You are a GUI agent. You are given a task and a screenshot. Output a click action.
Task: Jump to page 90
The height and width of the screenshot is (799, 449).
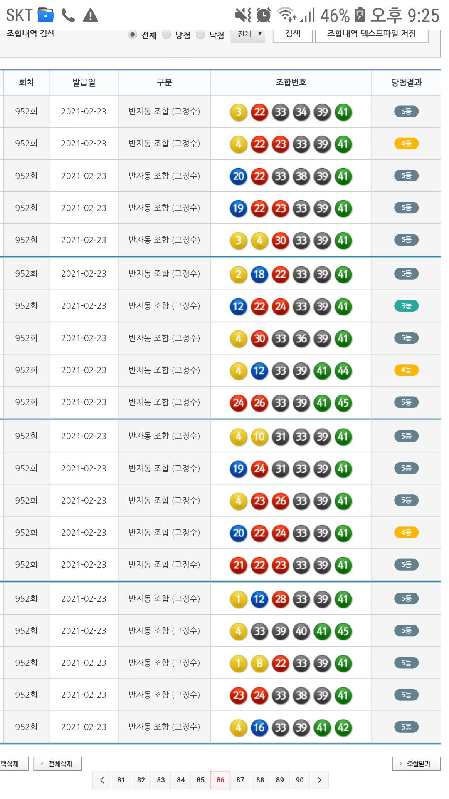tap(300, 780)
